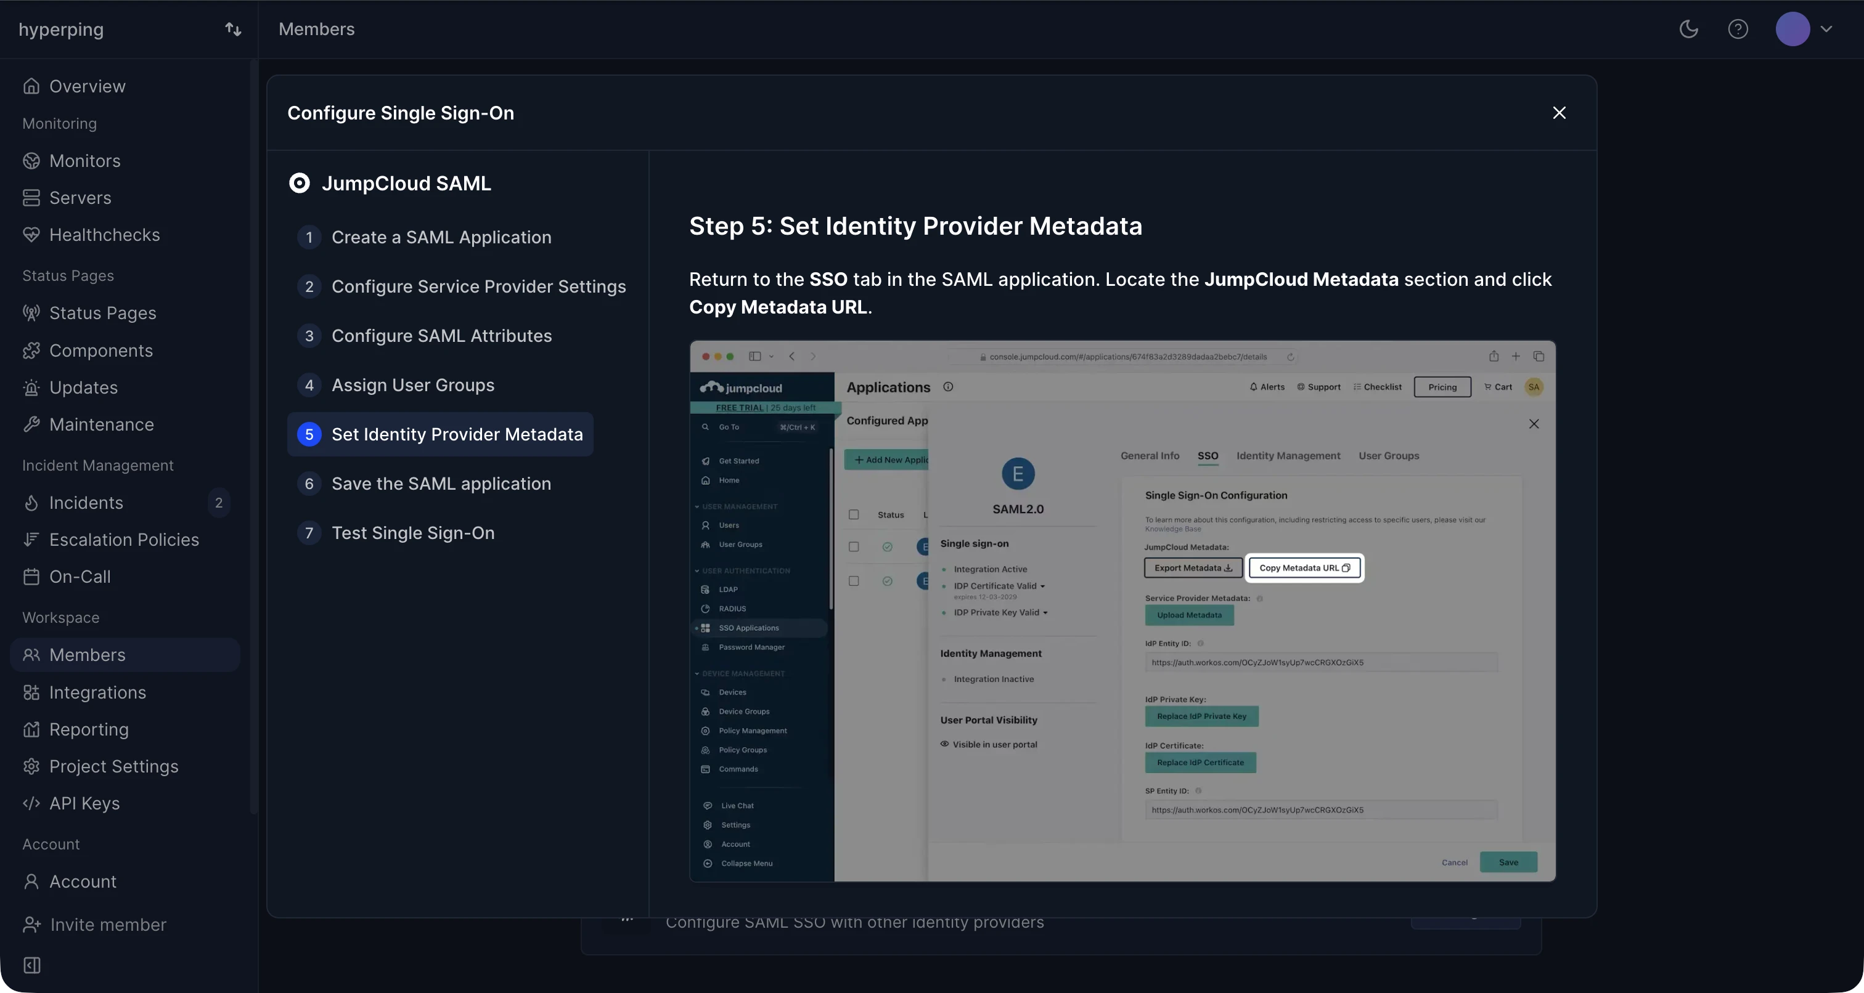The image size is (1864, 993).
Task: Open the Overview home icon
Action: coord(31,86)
